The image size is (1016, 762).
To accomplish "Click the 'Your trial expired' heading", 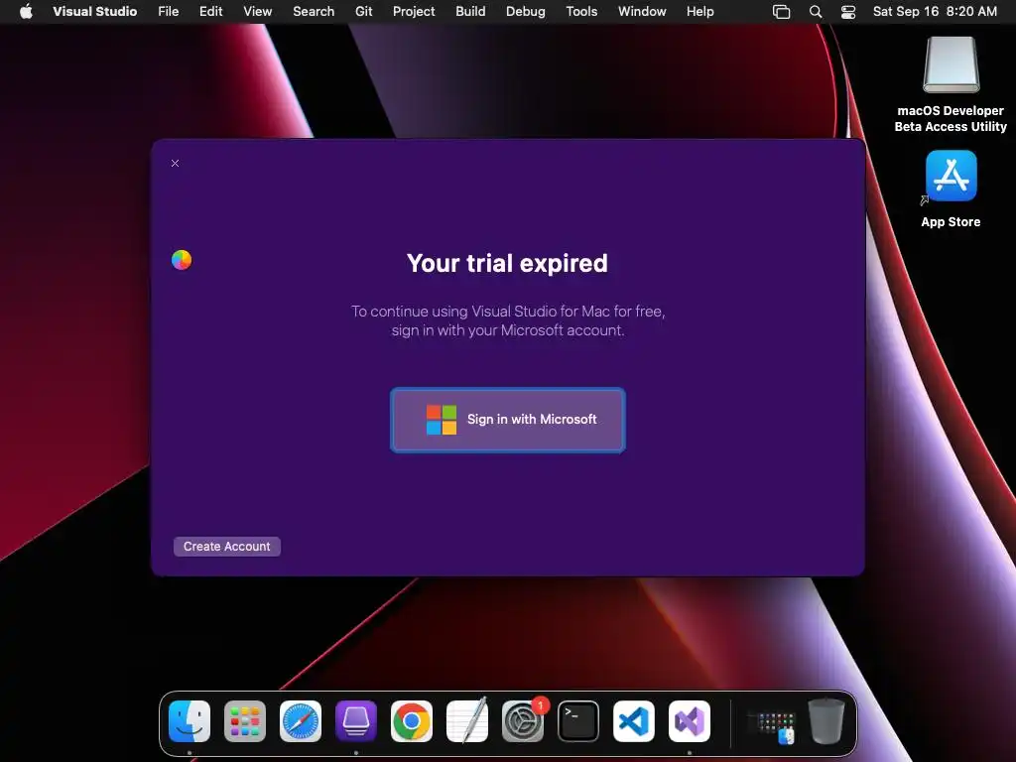I will (507, 264).
